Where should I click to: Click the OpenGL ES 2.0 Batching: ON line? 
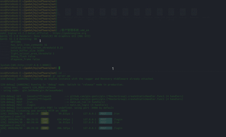[18, 39]
